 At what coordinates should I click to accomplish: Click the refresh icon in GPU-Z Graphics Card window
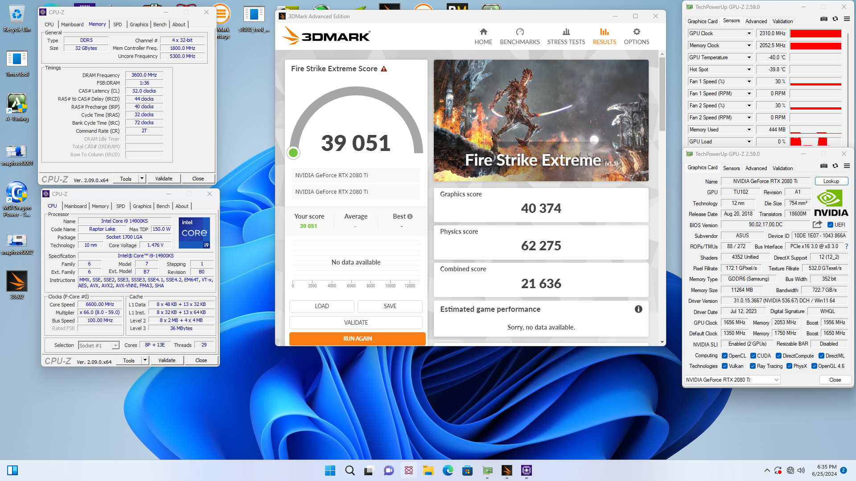835,166
